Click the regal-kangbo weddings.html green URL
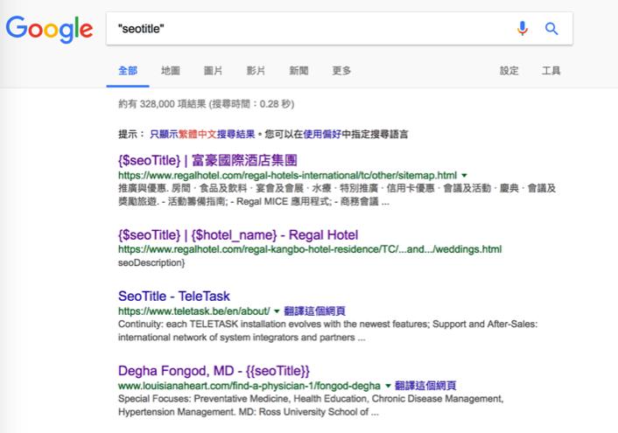 pyautogui.click(x=310, y=249)
